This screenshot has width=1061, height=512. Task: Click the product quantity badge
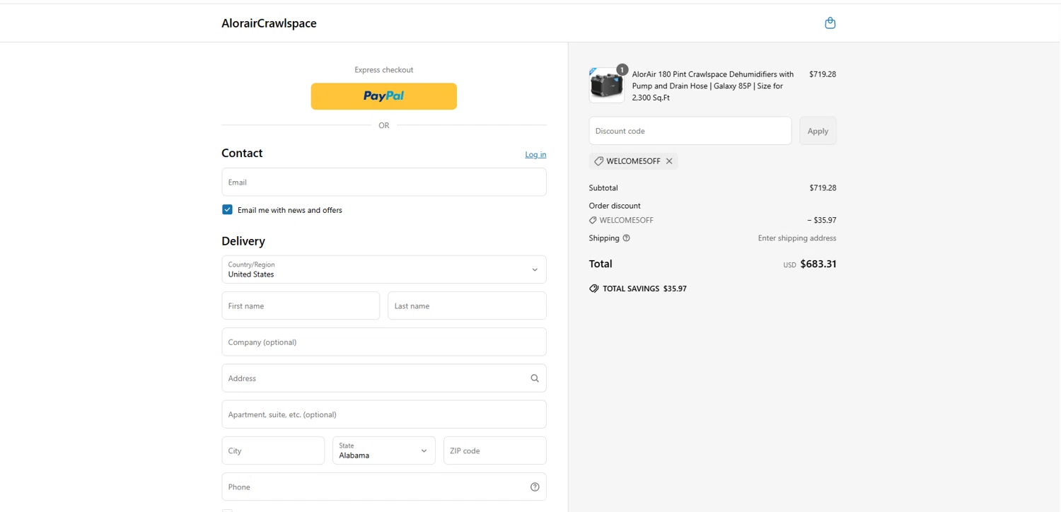(x=622, y=69)
